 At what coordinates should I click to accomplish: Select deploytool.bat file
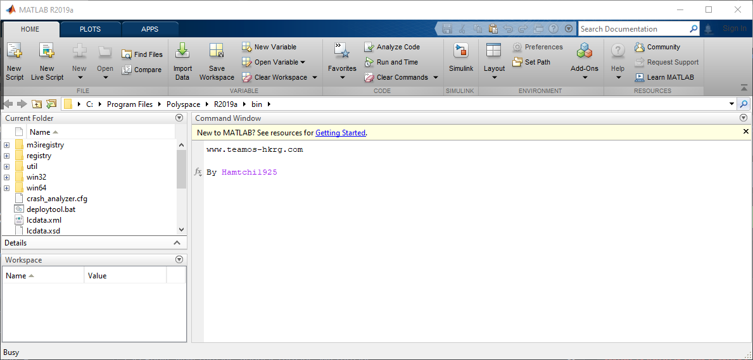tap(51, 209)
